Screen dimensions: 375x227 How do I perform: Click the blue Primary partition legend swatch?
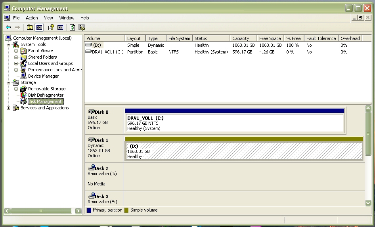point(89,210)
